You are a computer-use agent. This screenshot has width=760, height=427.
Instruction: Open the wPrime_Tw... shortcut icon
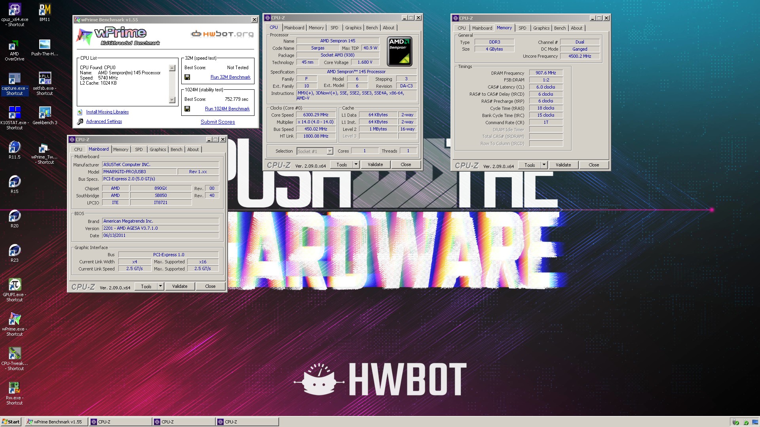pyautogui.click(x=45, y=147)
